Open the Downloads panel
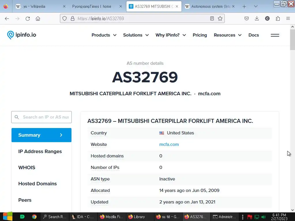The height and width of the screenshot is (221, 295). click(x=257, y=18)
